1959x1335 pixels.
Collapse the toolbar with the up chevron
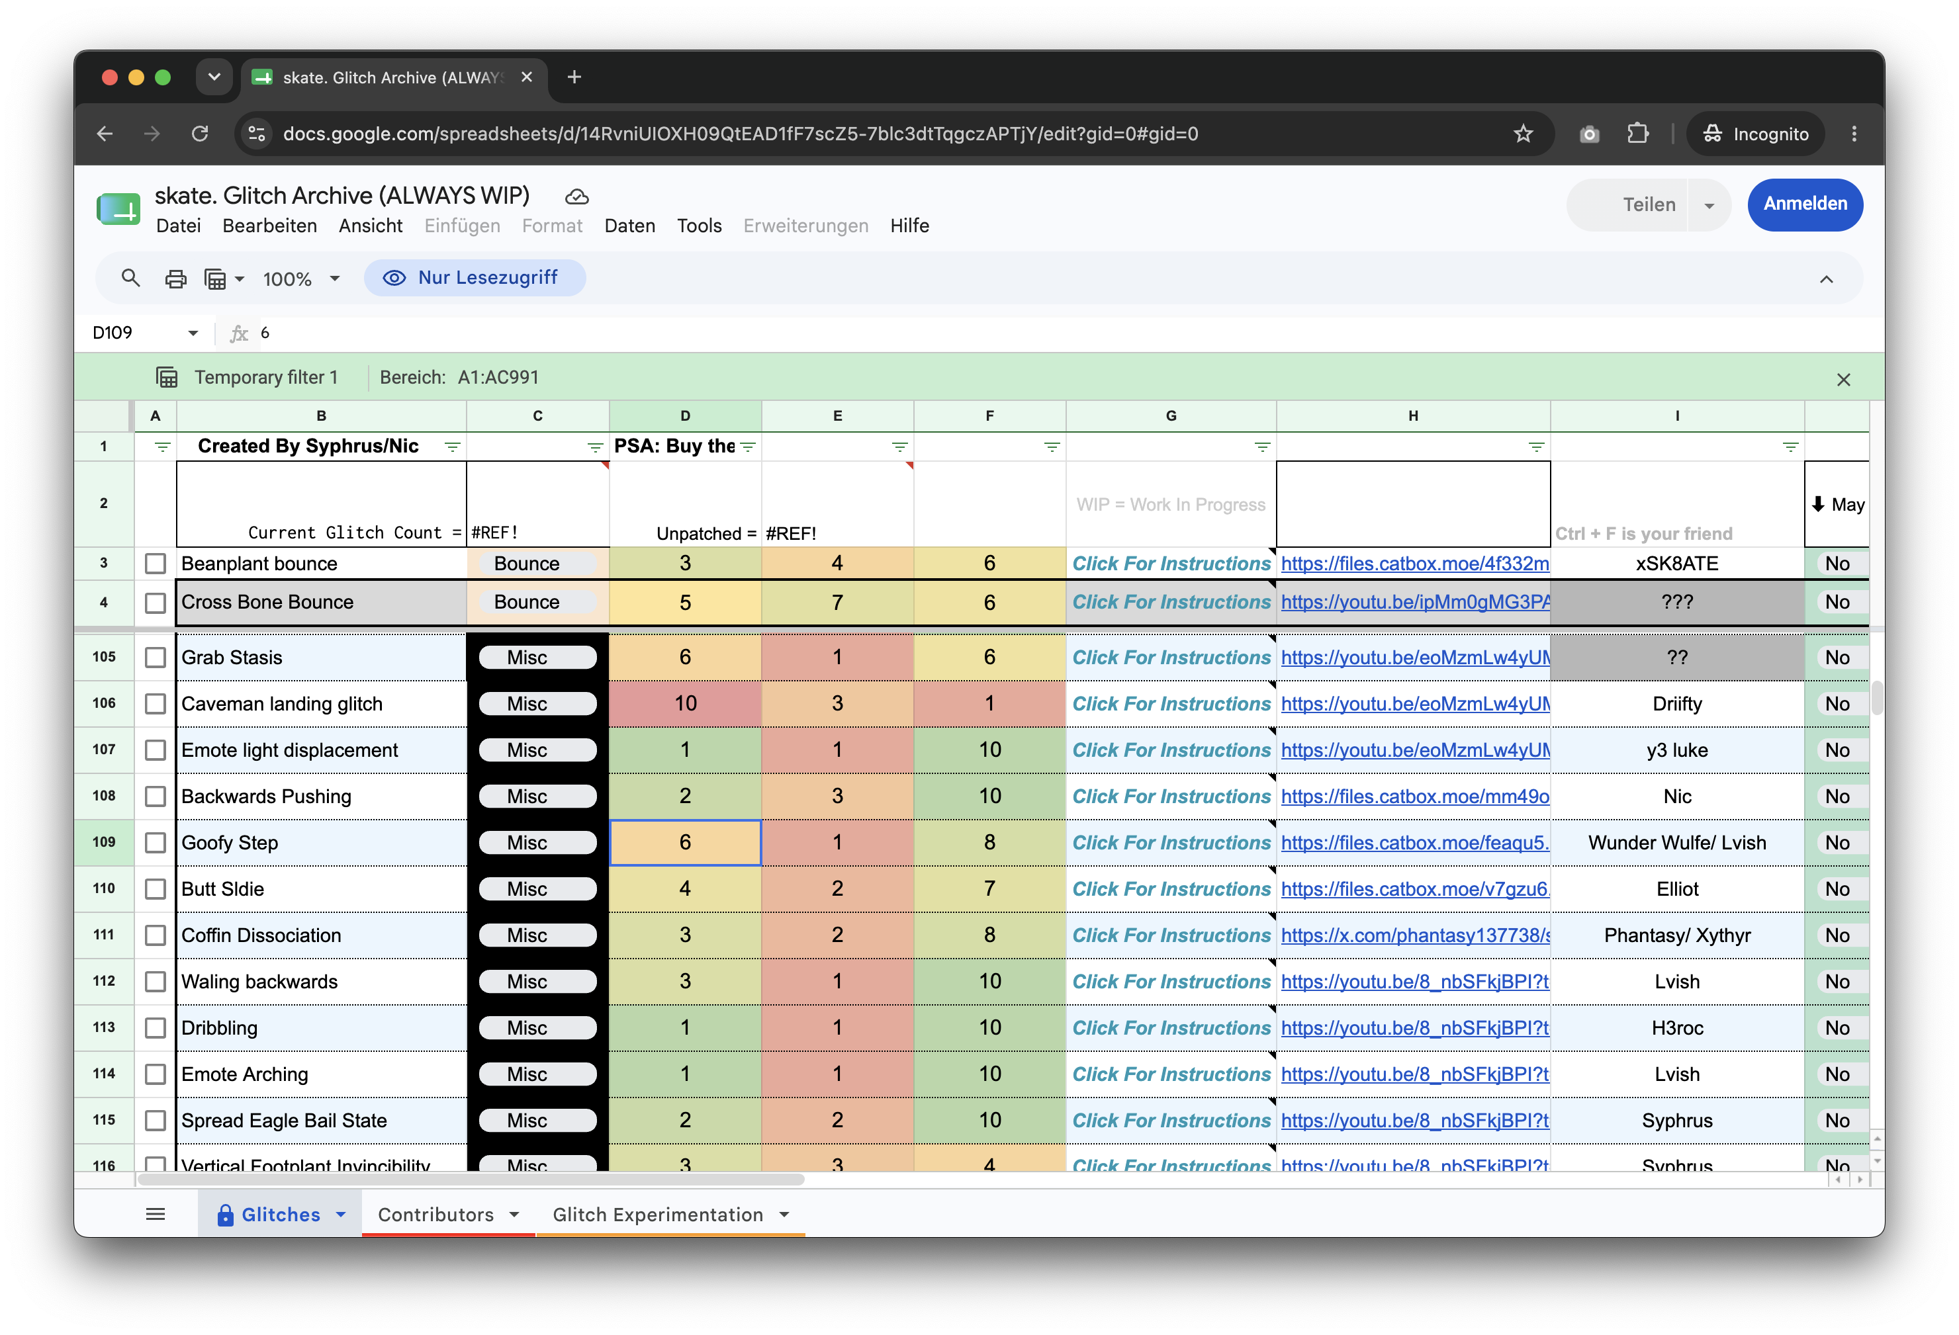click(x=1826, y=279)
